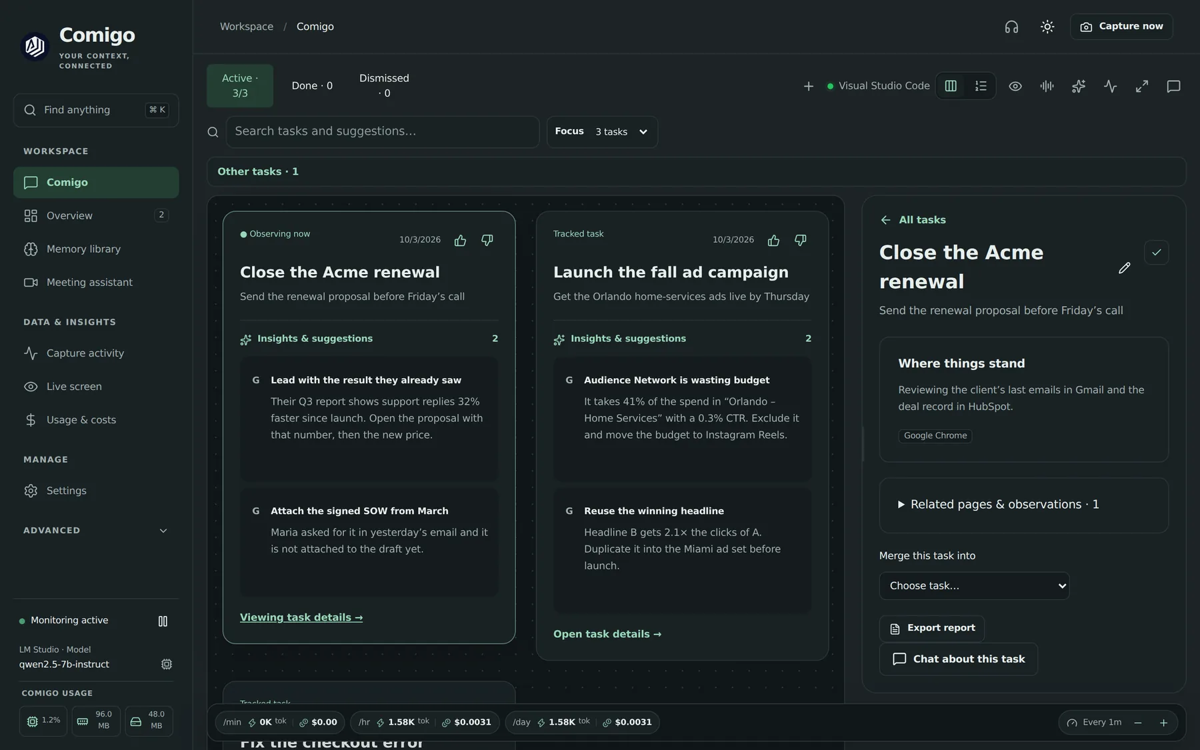Thumbs up the Acme renewal task

460,240
